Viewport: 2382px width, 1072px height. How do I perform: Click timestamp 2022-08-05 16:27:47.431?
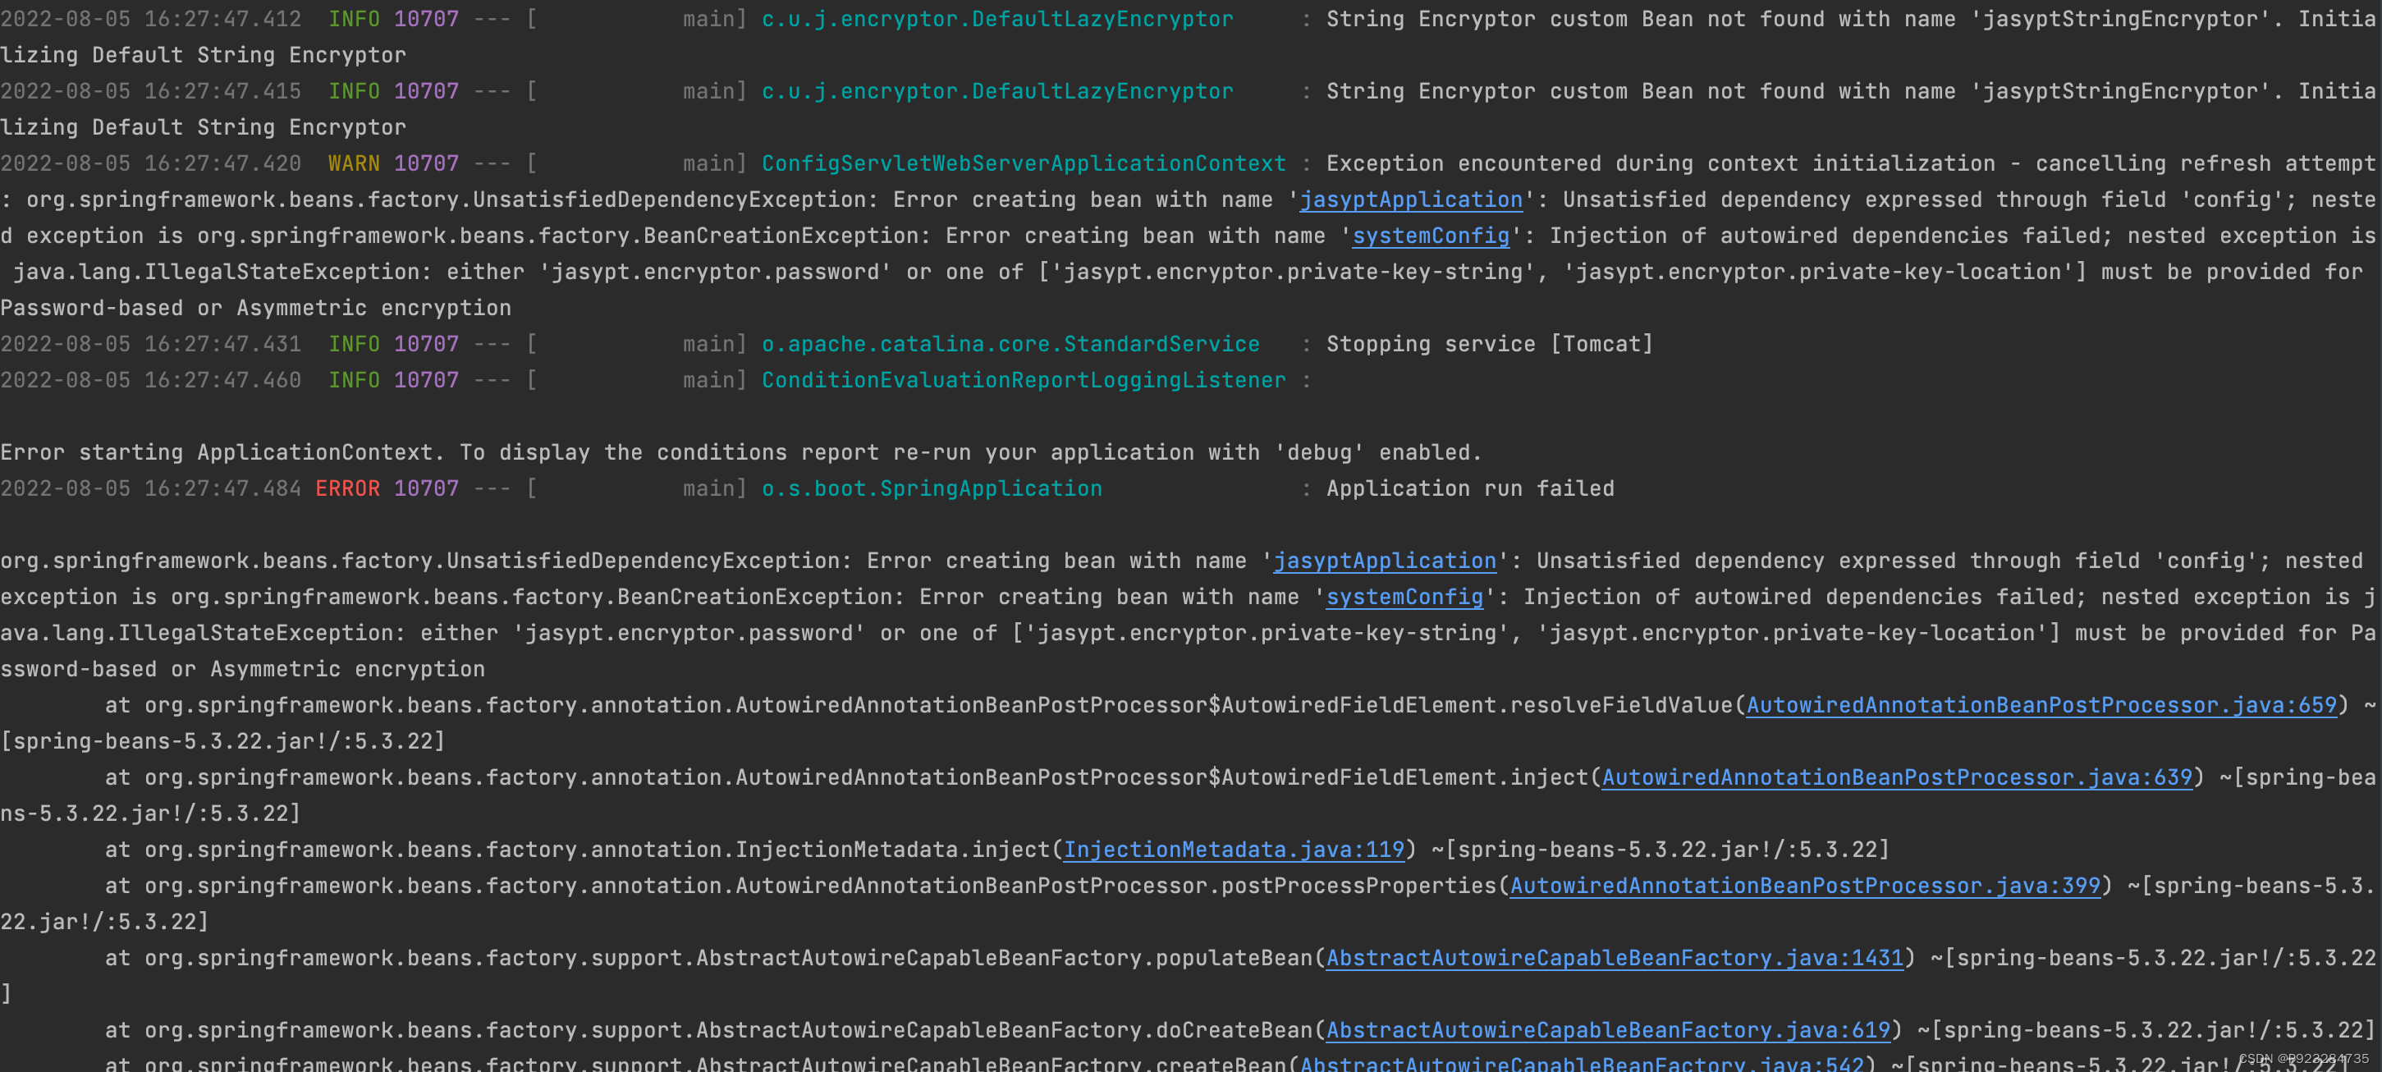(x=151, y=344)
